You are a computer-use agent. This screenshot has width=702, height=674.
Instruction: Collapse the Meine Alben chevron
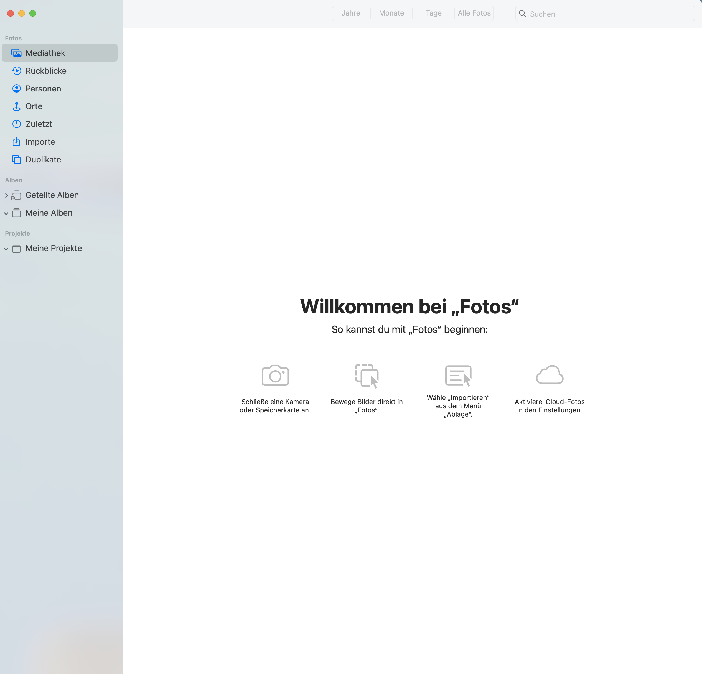(x=6, y=213)
